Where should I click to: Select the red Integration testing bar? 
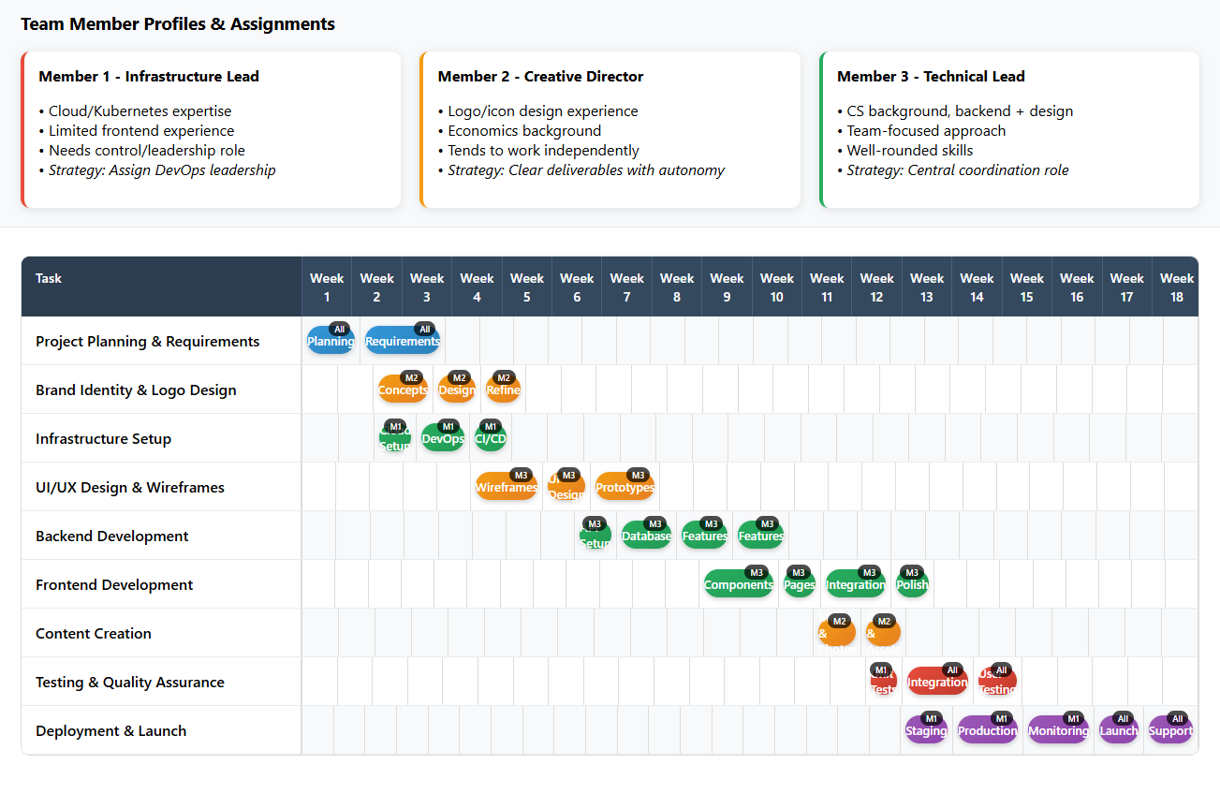tap(937, 682)
